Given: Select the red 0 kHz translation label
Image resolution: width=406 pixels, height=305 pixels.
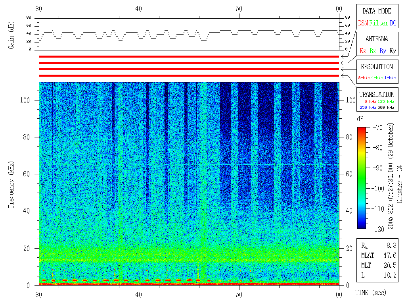Looking at the screenshot, I should click(370, 101).
